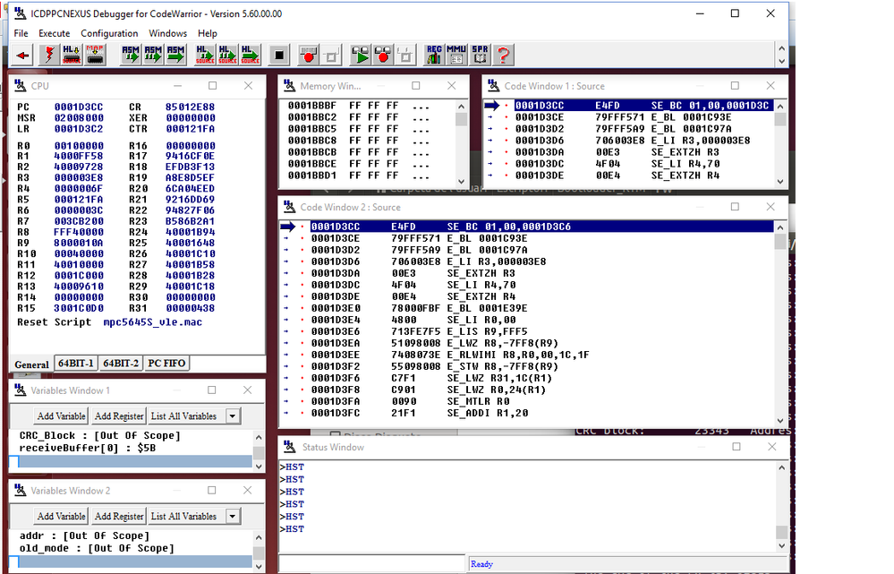The width and height of the screenshot is (894, 574).
Task: Switch to the PC FIFO tab
Action: (166, 364)
